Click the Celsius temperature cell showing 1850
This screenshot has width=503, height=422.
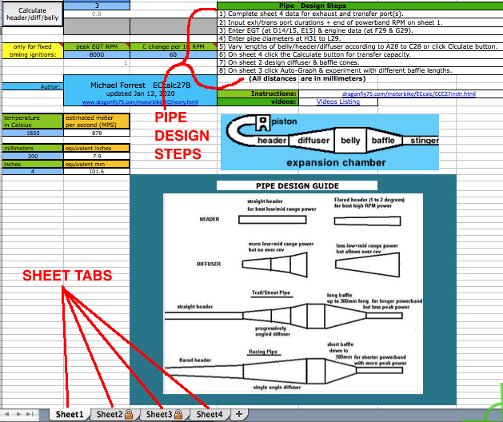pyautogui.click(x=32, y=133)
